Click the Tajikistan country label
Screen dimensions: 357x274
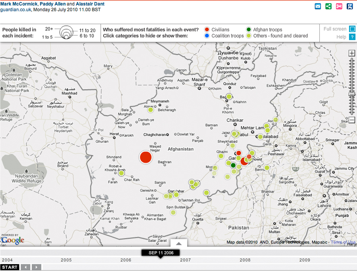[x=267, y=48]
